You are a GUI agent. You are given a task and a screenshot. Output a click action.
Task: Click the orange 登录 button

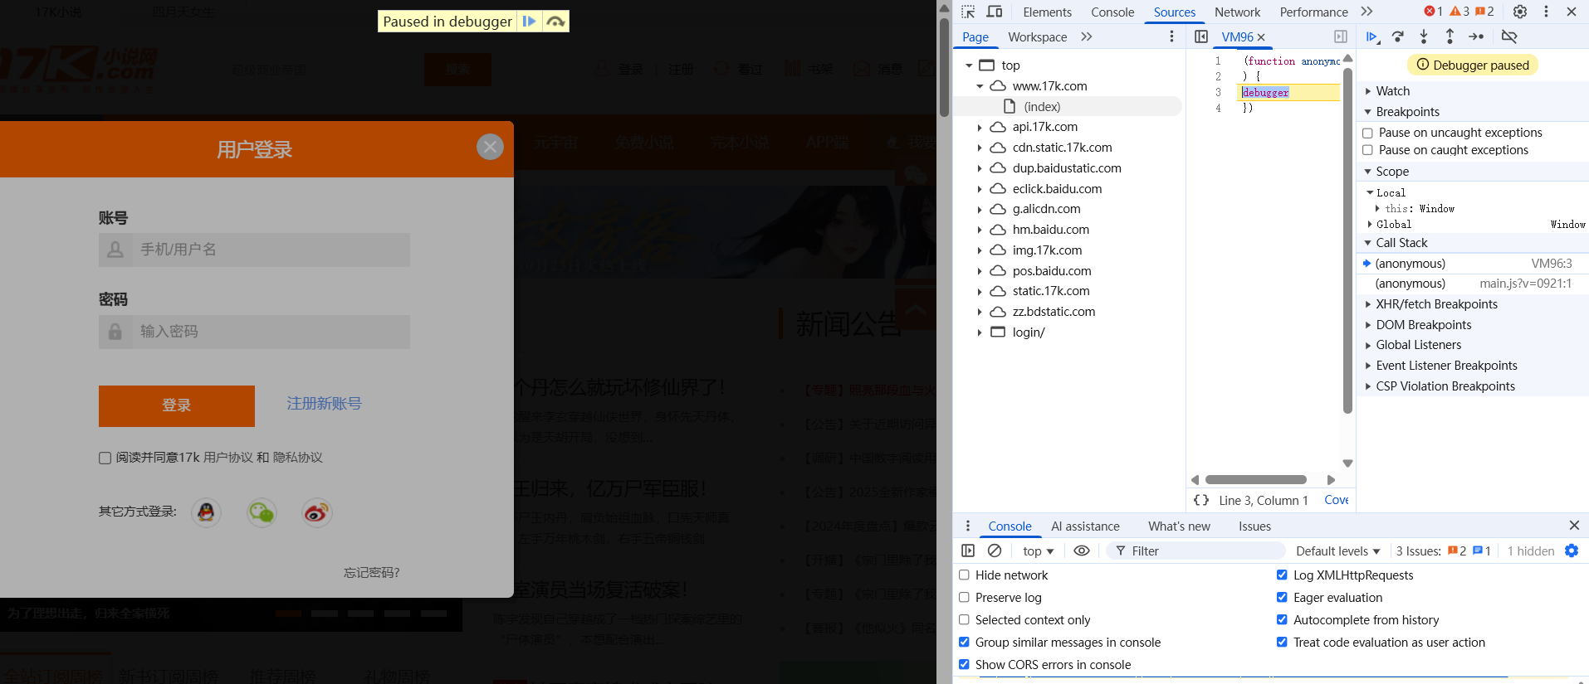click(x=177, y=405)
